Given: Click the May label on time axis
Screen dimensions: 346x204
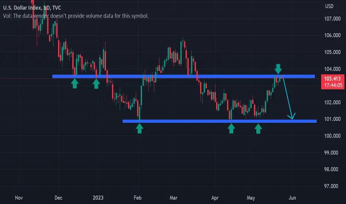Looking at the screenshot, I should tap(251, 198).
